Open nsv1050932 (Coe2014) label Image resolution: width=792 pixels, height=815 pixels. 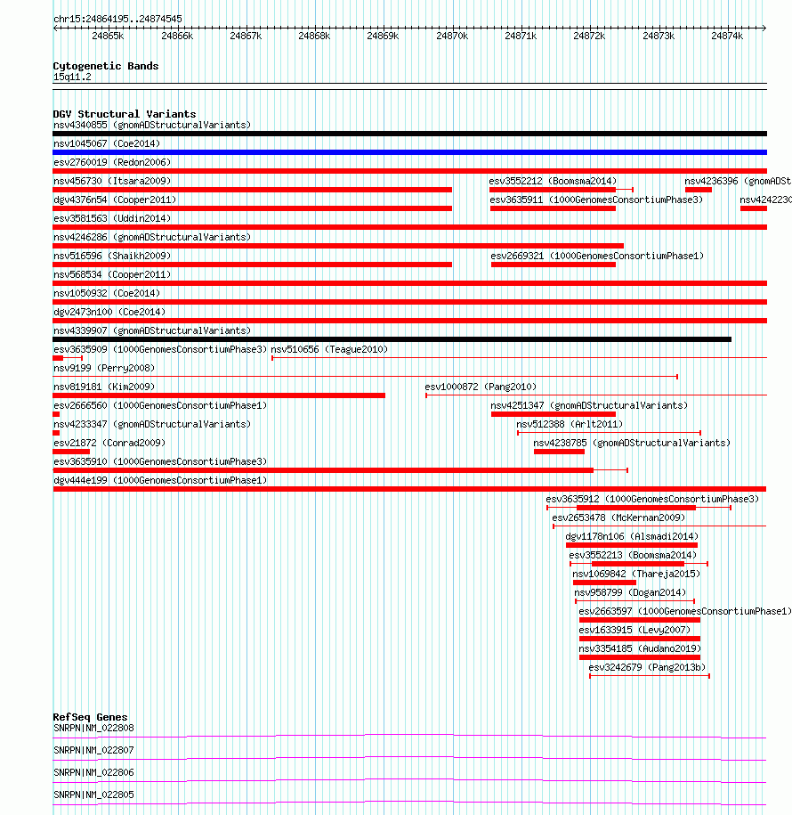click(x=107, y=293)
